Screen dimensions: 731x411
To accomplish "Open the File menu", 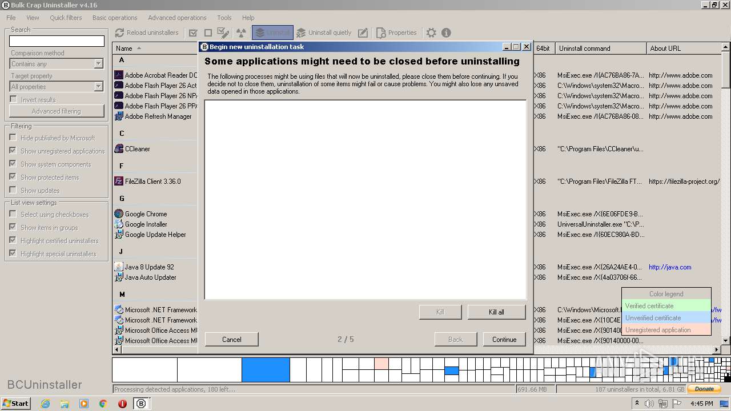I will (x=11, y=18).
